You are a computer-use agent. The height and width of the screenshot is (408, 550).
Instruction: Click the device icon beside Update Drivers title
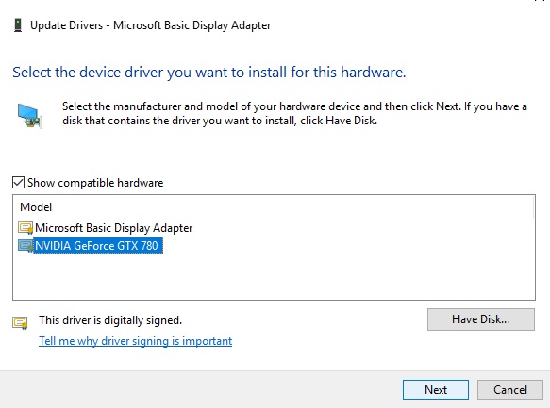[x=18, y=25]
